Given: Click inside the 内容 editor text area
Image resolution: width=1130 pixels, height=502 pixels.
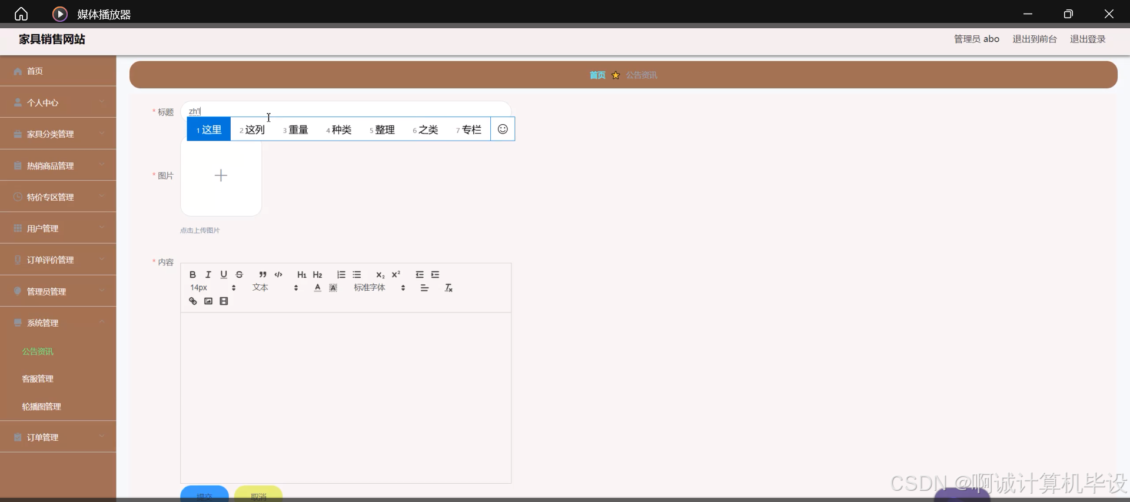Looking at the screenshot, I should coord(345,397).
